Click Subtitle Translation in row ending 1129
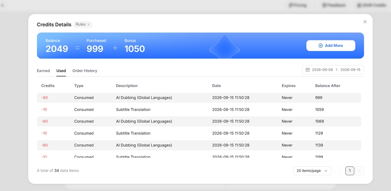 tap(133, 133)
